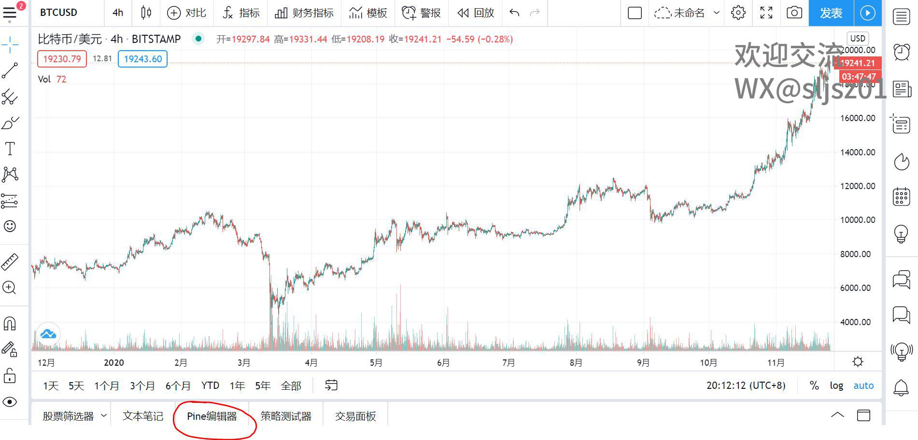
Task: Click the camera snapshot icon
Action: 794,13
